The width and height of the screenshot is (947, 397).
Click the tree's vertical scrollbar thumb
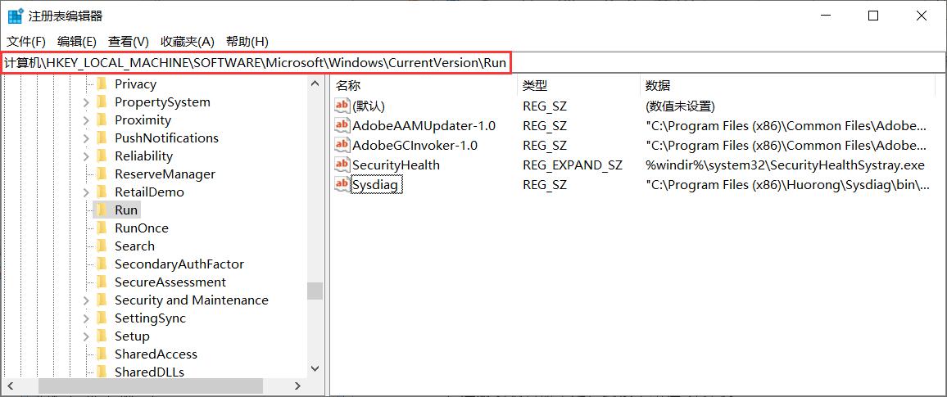point(315,291)
